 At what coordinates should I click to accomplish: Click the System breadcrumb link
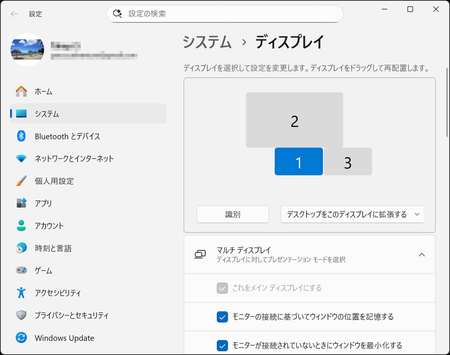click(207, 42)
